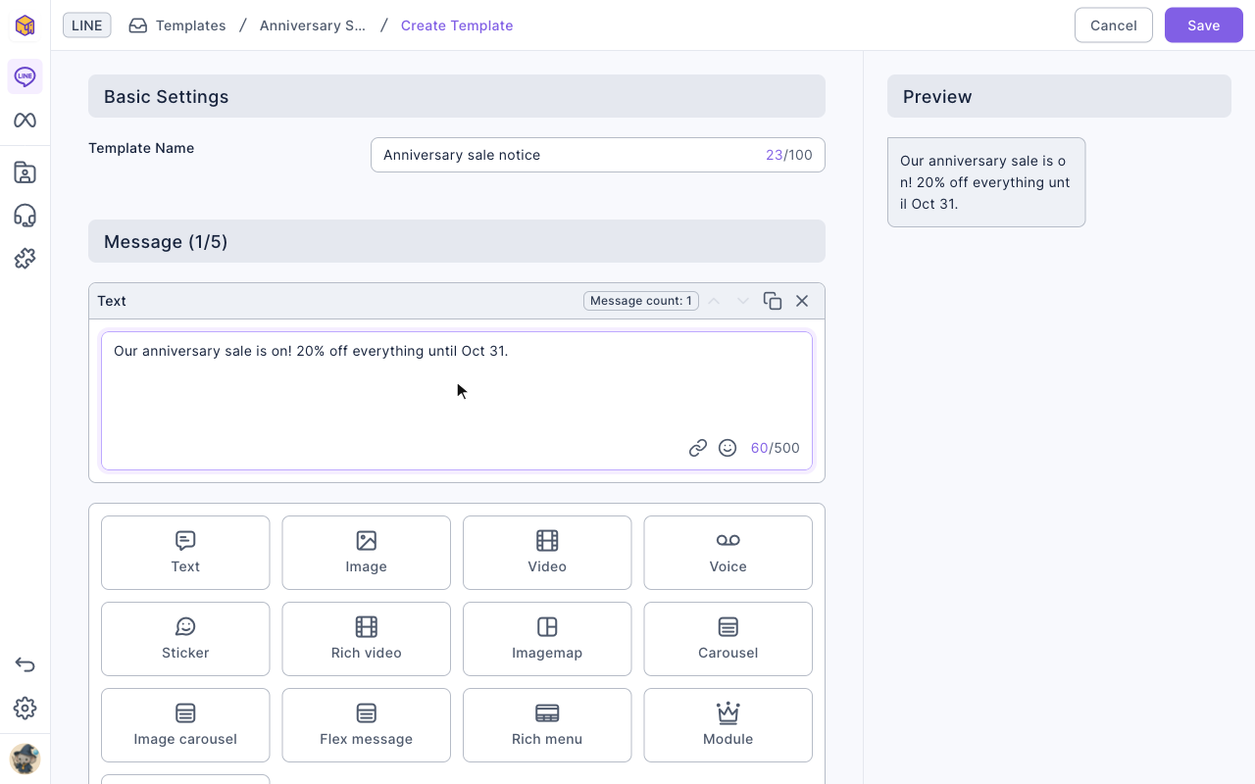Add a Sticker message type
The height and width of the screenshot is (784, 1255).
185,639
